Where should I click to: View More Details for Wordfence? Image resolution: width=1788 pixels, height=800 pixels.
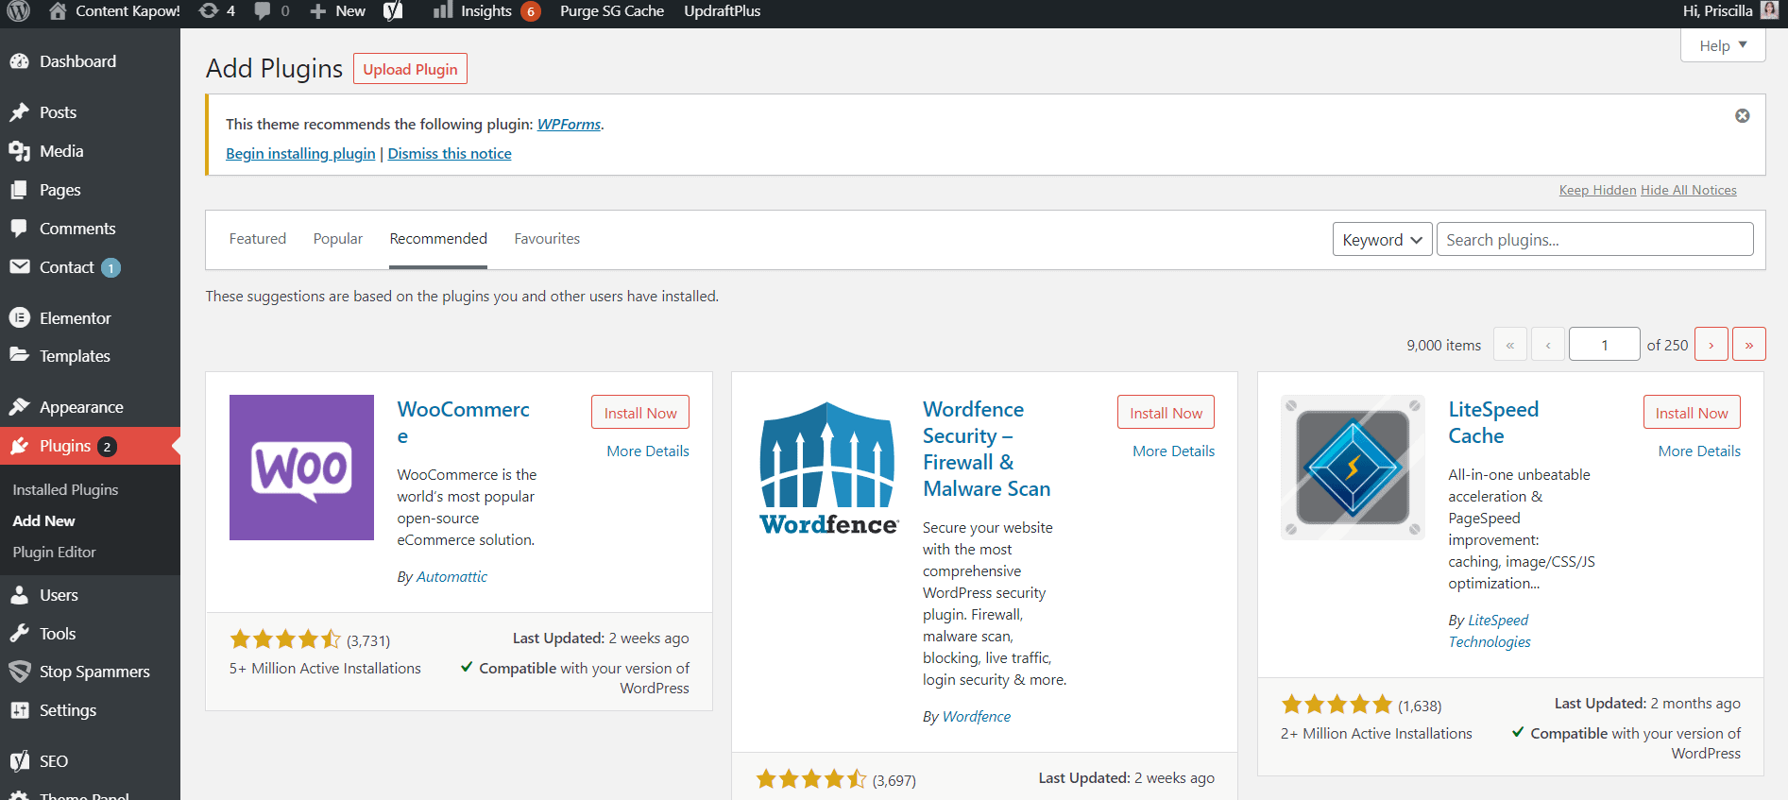1174,451
